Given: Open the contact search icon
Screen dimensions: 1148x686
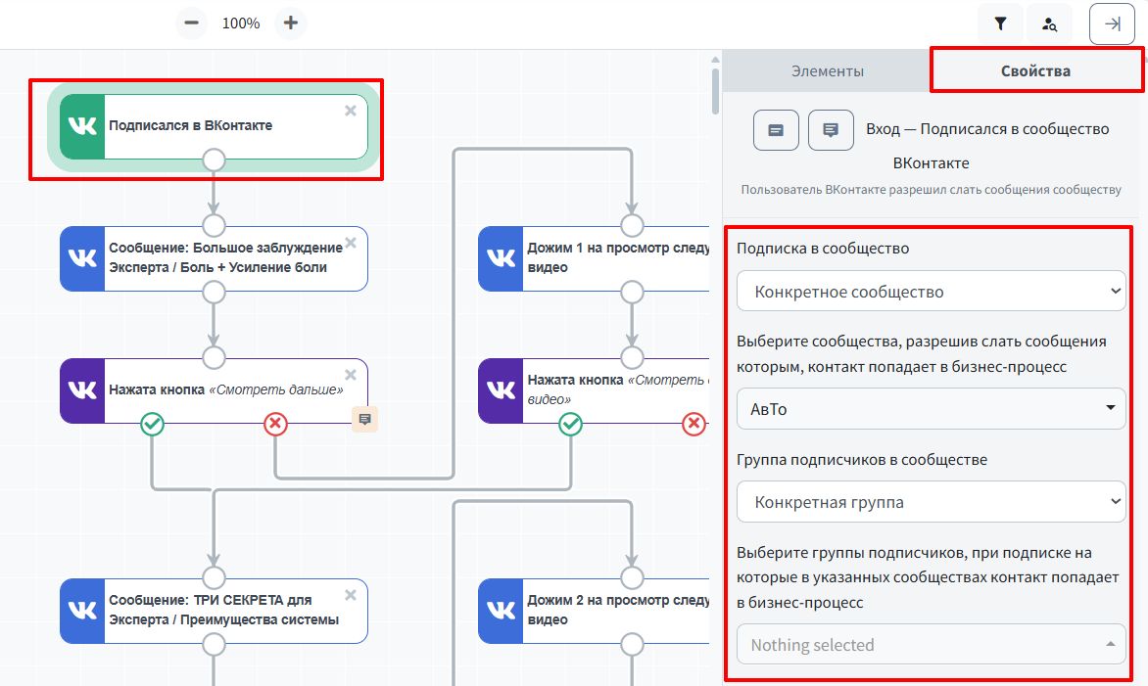Looking at the screenshot, I should click(x=1049, y=24).
